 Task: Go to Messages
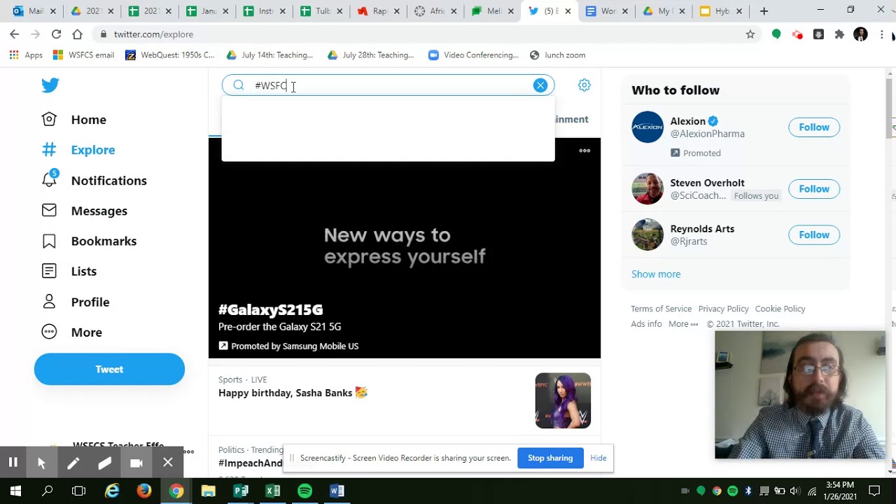(x=85, y=211)
